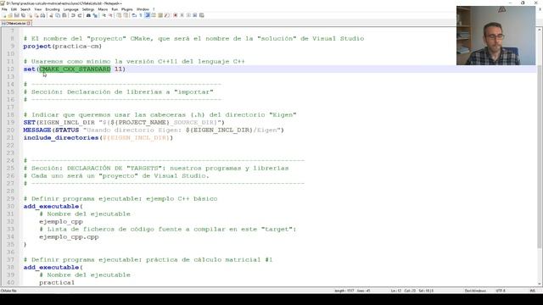Open the Document Map toolbar icon
The height and width of the screenshot is (305, 543).
[x=160, y=15]
